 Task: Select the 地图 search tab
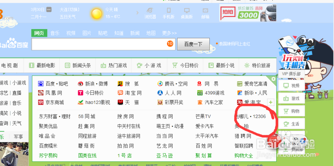151,33
